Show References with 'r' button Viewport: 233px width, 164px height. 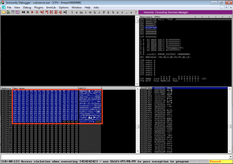point(122,12)
